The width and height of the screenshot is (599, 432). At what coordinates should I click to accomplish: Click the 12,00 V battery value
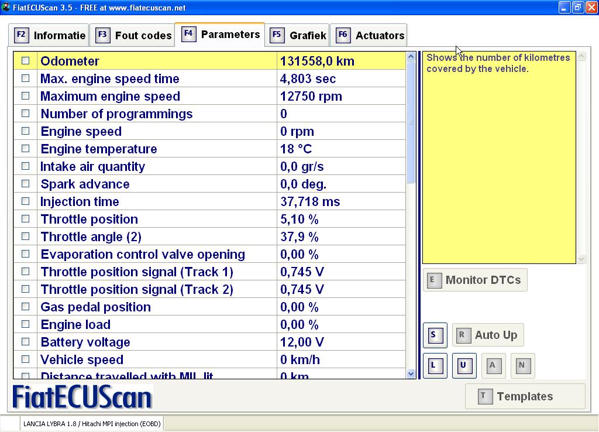(302, 342)
